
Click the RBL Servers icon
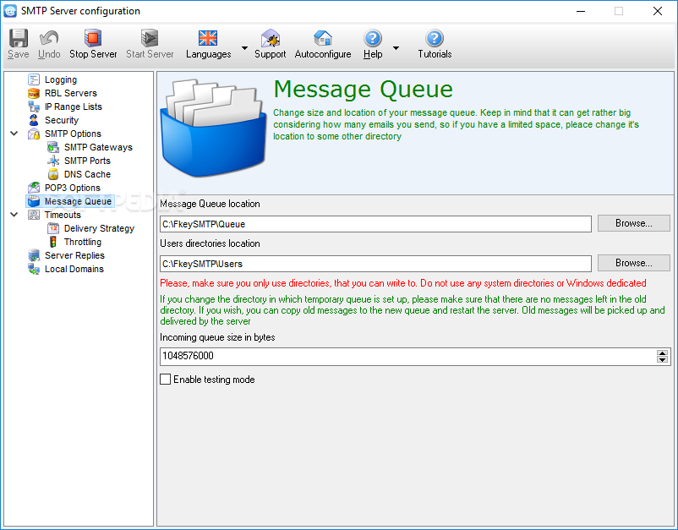(34, 93)
